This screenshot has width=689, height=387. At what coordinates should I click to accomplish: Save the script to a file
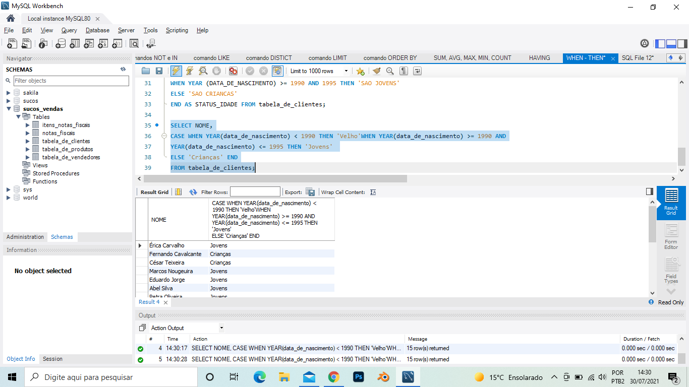coord(159,71)
